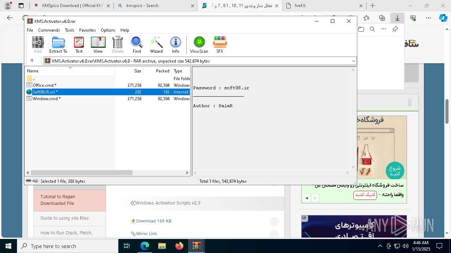Click Extract To toolbar icon
This screenshot has height=253, width=451.
click(58, 45)
